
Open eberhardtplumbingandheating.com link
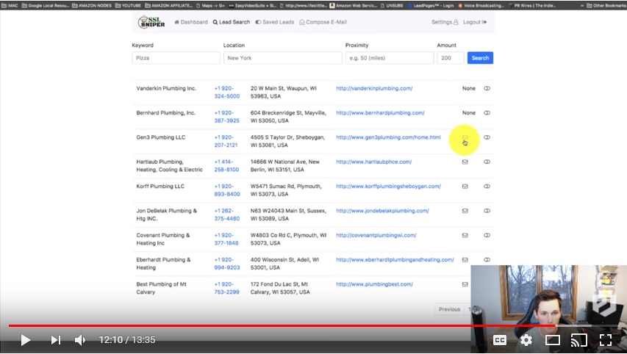click(395, 260)
